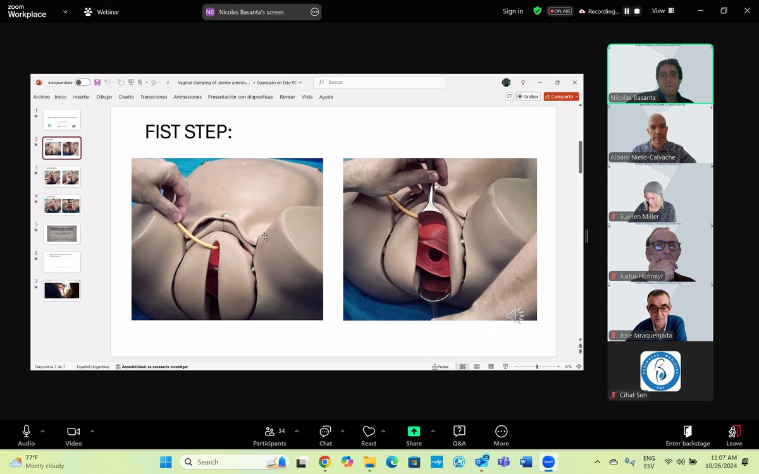Screen dimensions: 759x474
Task: Open the View layout dropdown
Action: [x=663, y=11]
